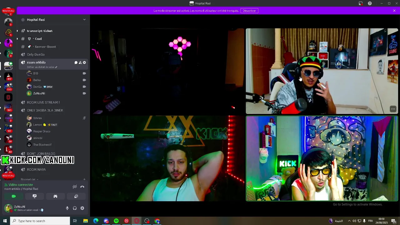400x225 pixels.
Task: Open the red L server with 40 badge
Action: click(x=8, y=149)
